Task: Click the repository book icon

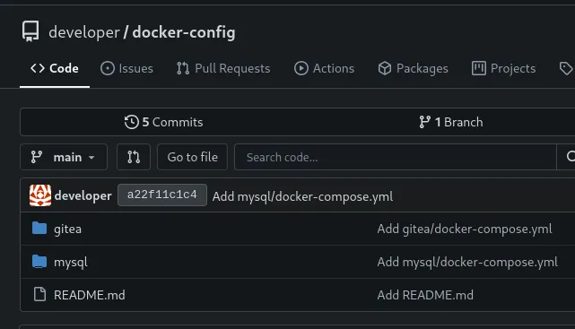Action: tap(30, 31)
